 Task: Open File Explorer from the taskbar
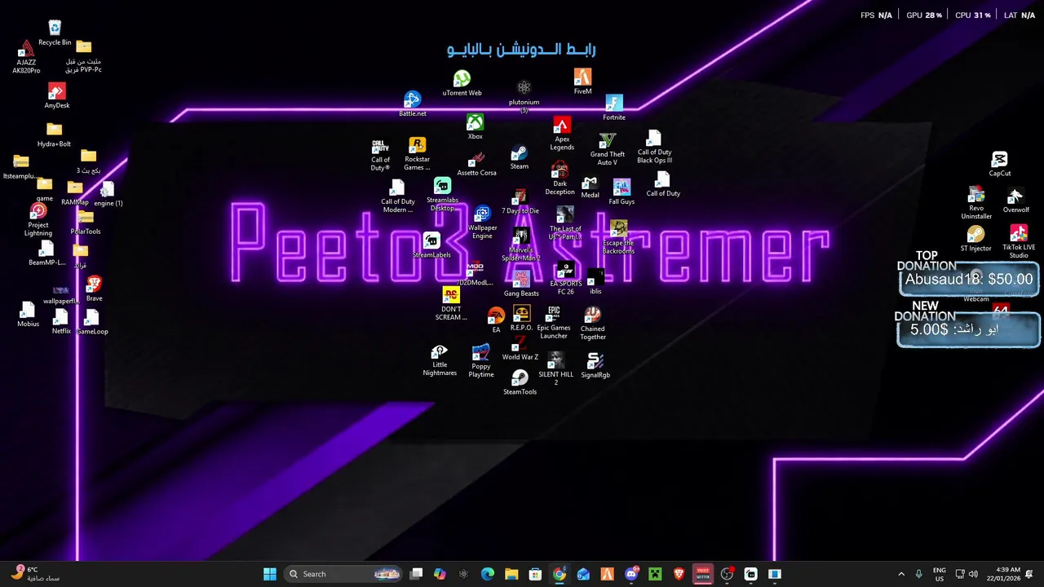pos(511,574)
